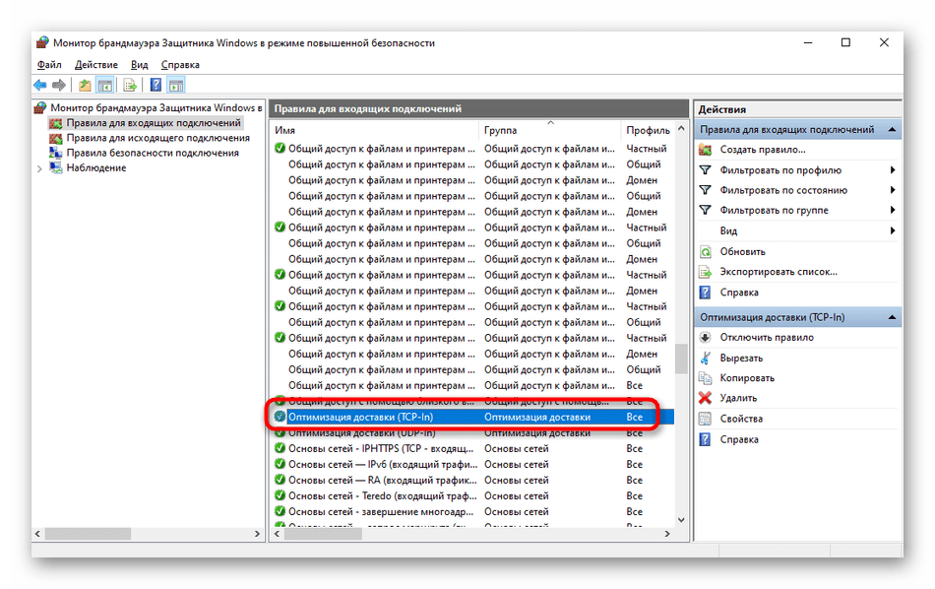This screenshot has height=589, width=935.
Task: Select the root Монитор брандмауэра tree node
Action: coord(156,108)
